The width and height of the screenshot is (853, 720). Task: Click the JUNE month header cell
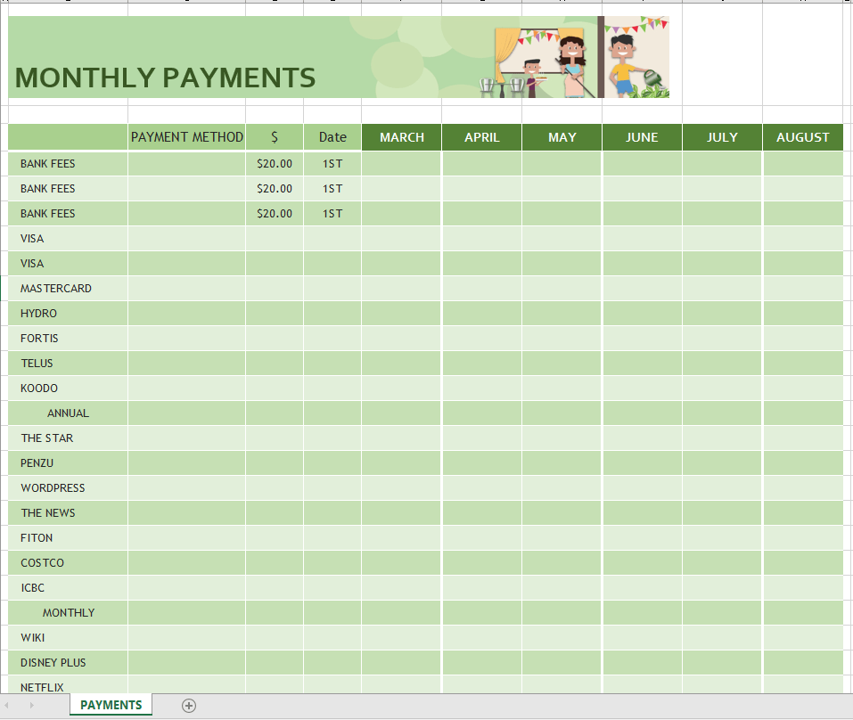point(642,137)
